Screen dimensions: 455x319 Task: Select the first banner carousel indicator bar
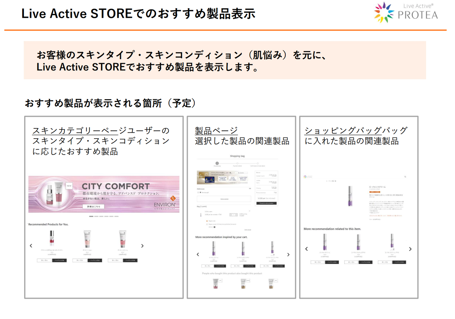[91, 217]
